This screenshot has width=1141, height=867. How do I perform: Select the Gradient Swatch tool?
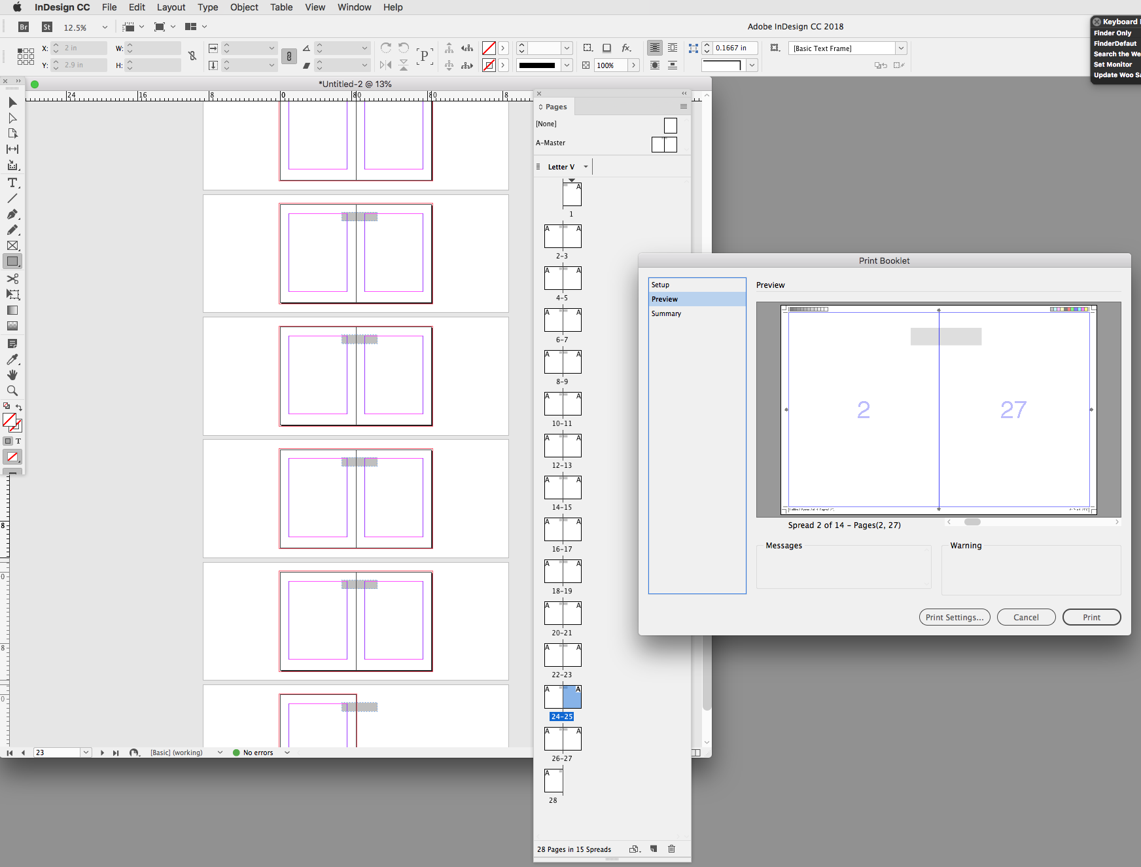coord(12,310)
